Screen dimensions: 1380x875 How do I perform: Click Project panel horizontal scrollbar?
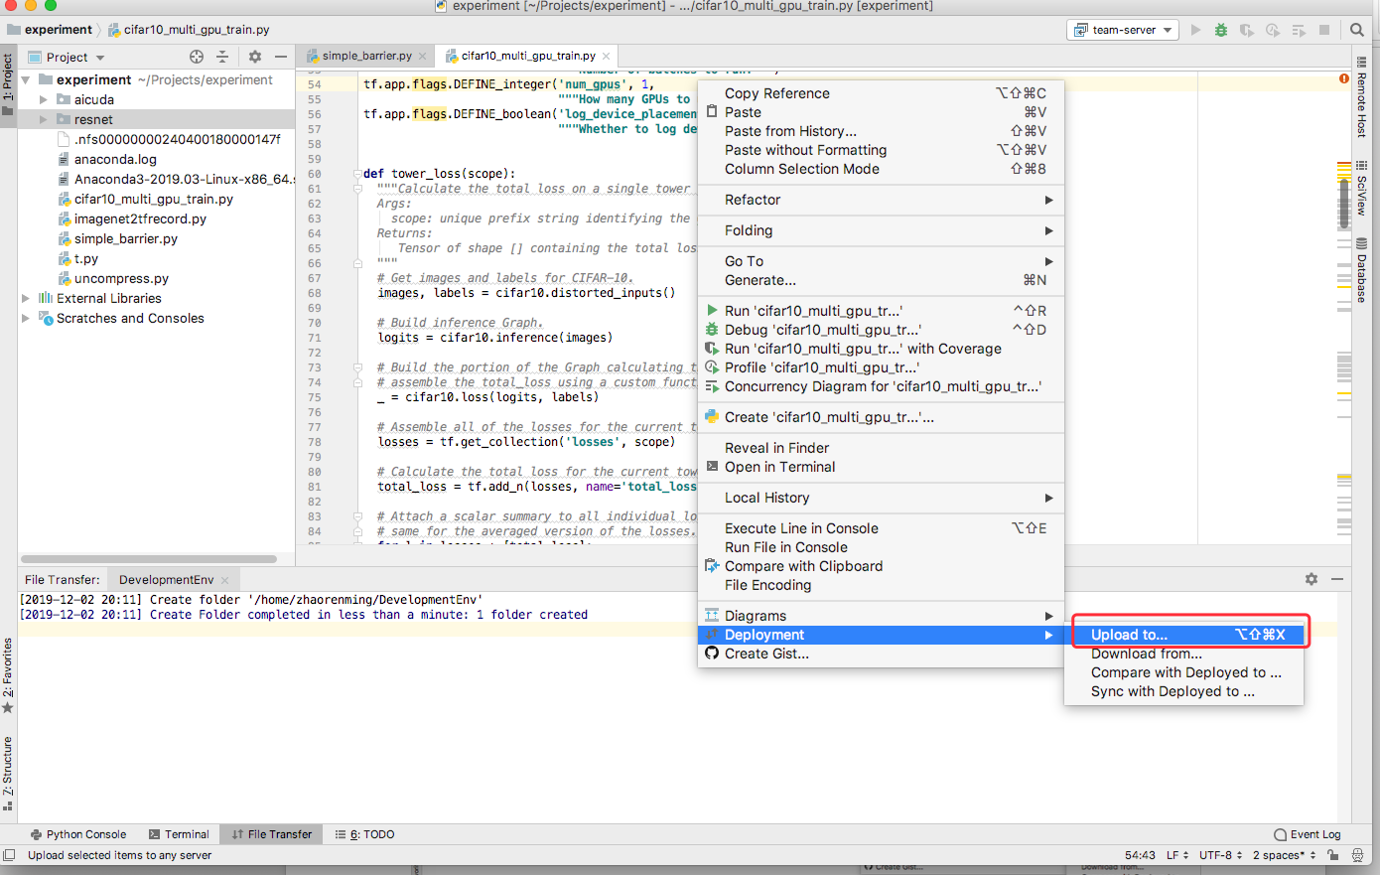149,559
